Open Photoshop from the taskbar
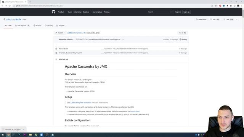244x137 pixels. tap(19, 135)
